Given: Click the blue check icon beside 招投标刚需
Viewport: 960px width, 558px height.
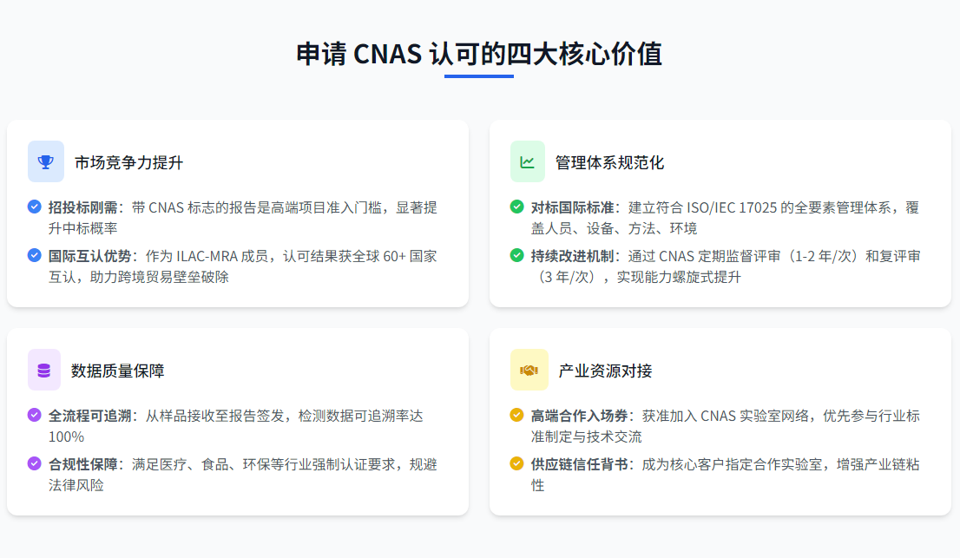Looking at the screenshot, I should click(35, 207).
